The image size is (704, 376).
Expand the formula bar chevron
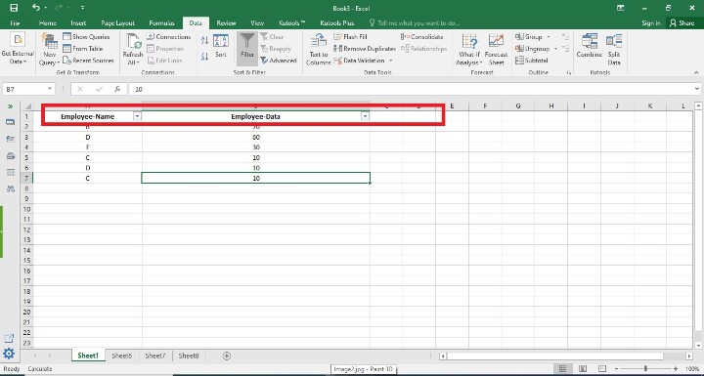pos(697,89)
